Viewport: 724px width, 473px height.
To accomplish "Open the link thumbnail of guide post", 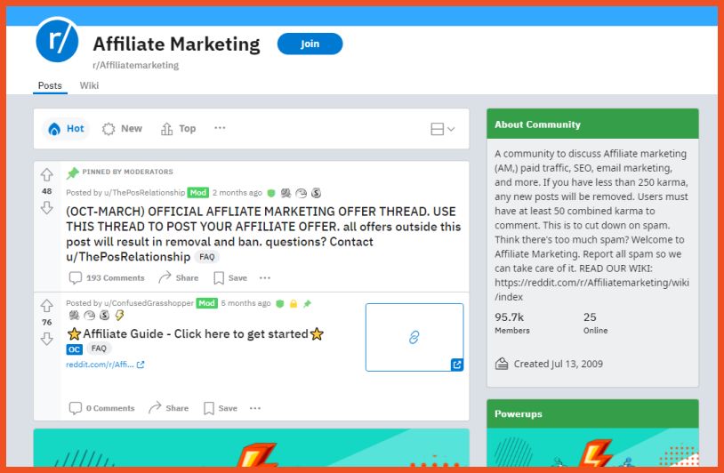I will click(414, 337).
